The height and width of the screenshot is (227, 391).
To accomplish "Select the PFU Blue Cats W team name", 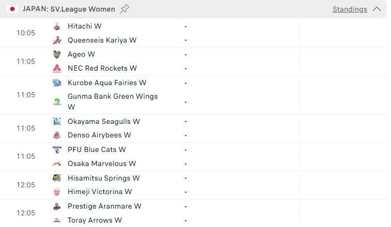I will pos(97,150).
